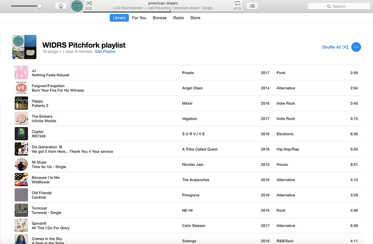373x244 pixels.
Task: Click the explicit badge beside Dis Generation
Action: (60, 147)
